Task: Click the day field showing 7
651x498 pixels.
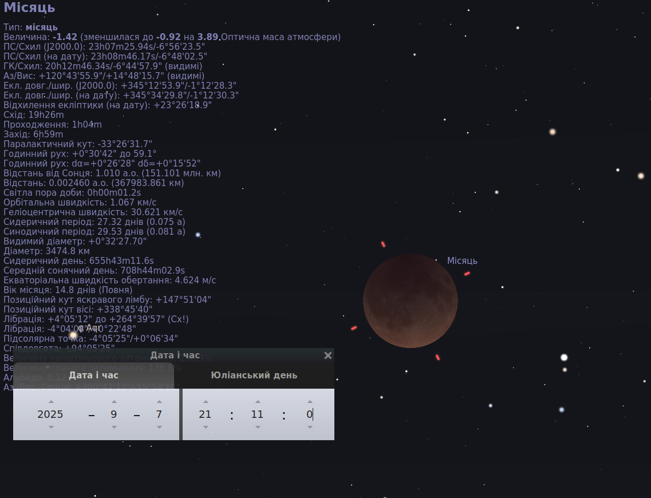Action: coord(159,414)
